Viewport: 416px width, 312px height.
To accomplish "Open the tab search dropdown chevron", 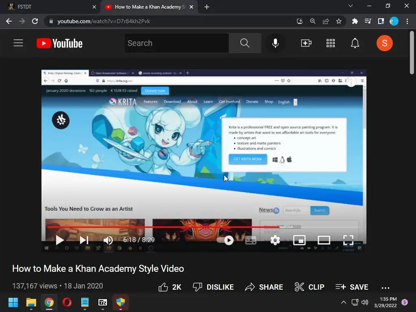I will 351,6.
